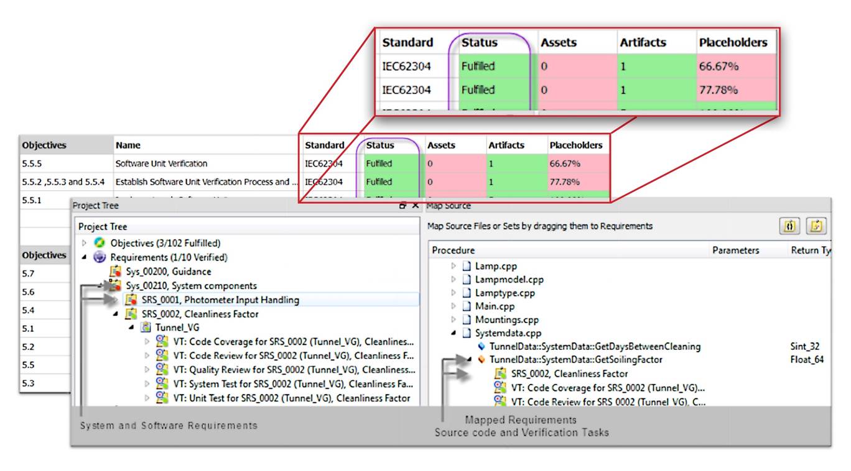Image resolution: width=851 pixels, height=471 pixels.
Task: Click objective 5.3 in the lower table
Action: 44,383
